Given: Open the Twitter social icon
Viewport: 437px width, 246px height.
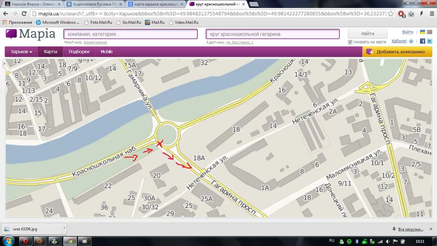Looking at the screenshot, I should [429, 41].
